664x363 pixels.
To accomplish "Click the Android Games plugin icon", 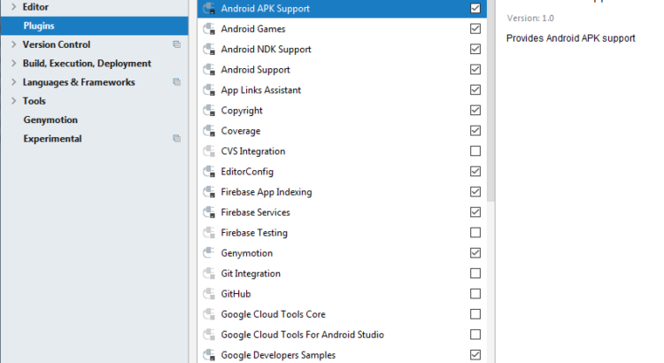I will 209,29.
